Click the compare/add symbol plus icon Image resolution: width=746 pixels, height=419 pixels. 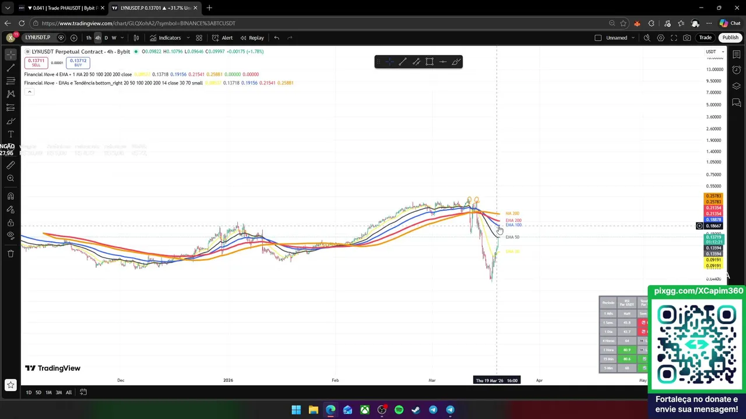(x=73, y=38)
